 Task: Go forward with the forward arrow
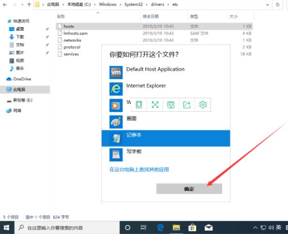pos(15,4)
